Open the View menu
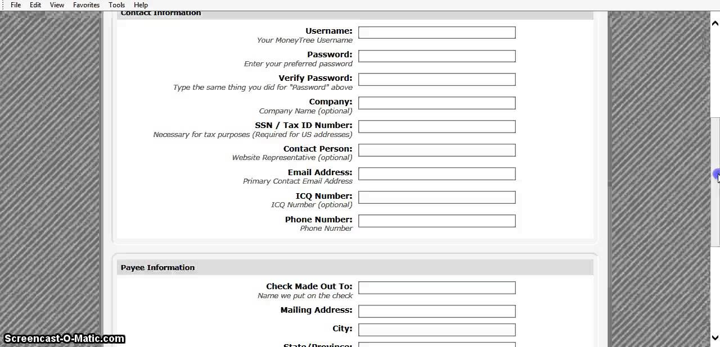 tap(57, 5)
